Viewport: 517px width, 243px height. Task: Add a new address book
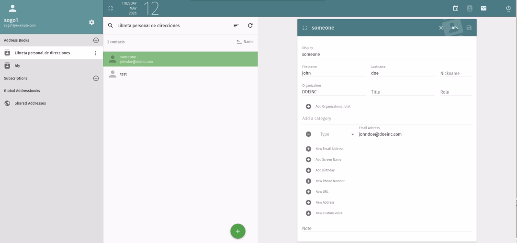click(96, 40)
